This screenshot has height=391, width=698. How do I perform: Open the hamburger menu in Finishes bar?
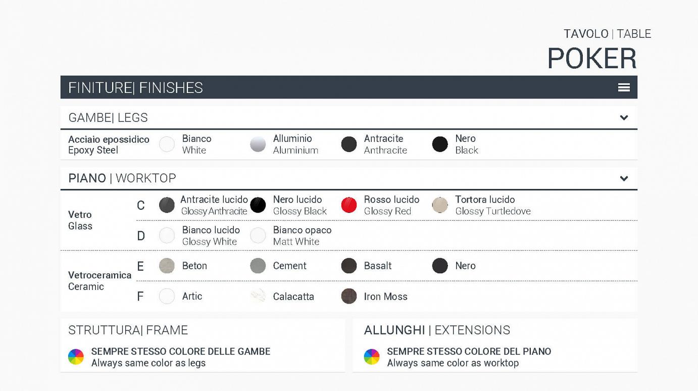tap(624, 87)
